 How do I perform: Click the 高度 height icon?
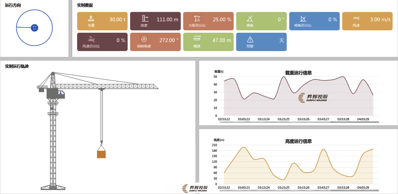(144, 18)
